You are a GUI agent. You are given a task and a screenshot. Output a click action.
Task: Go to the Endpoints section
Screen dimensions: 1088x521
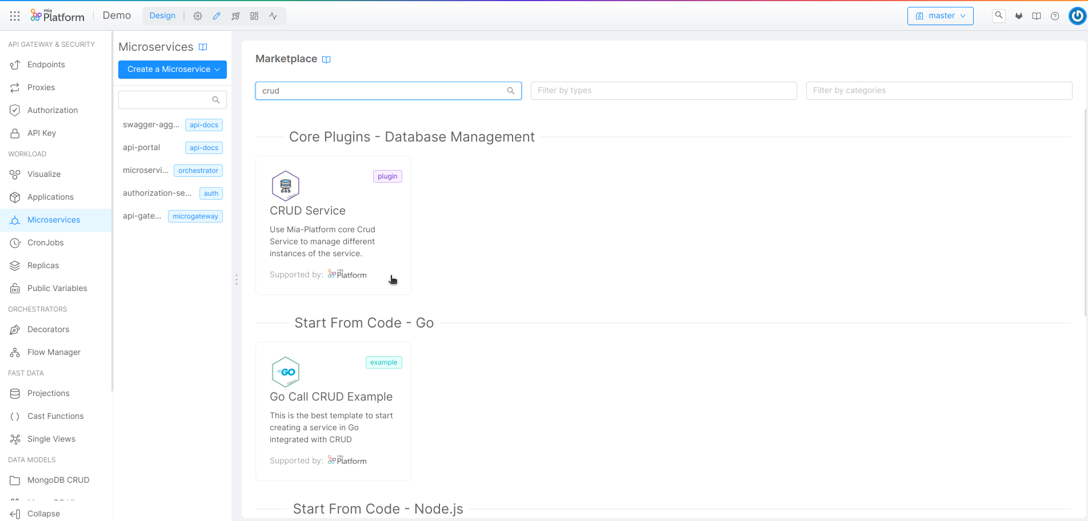pyautogui.click(x=46, y=64)
